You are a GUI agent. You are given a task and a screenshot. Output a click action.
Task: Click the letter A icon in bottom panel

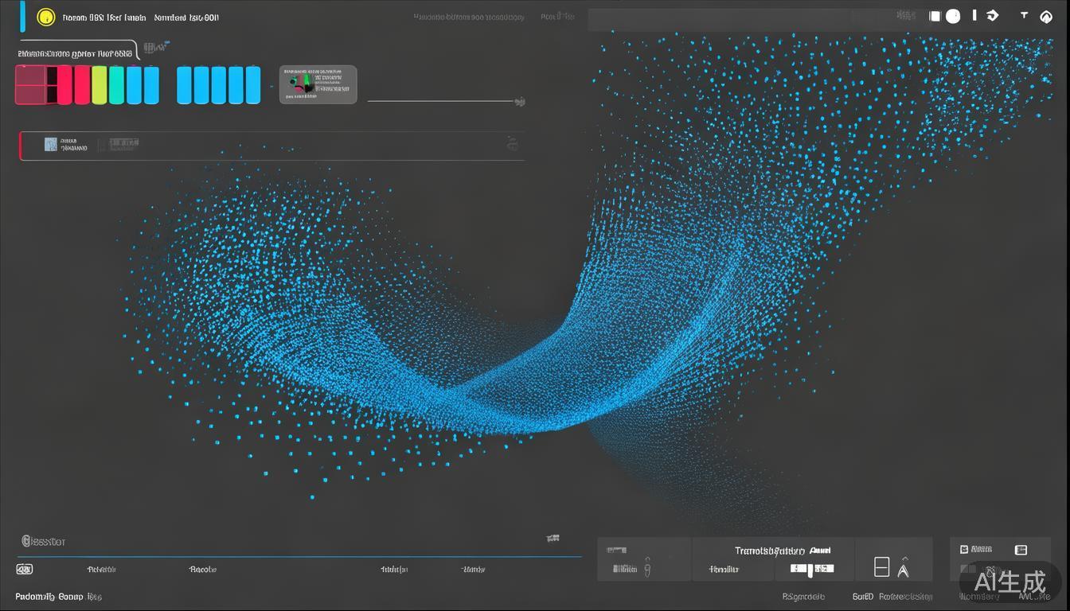903,567
